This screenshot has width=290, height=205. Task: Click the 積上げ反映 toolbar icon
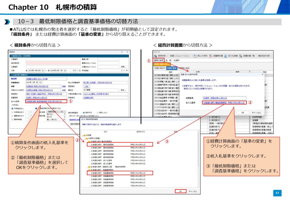click(x=195, y=56)
